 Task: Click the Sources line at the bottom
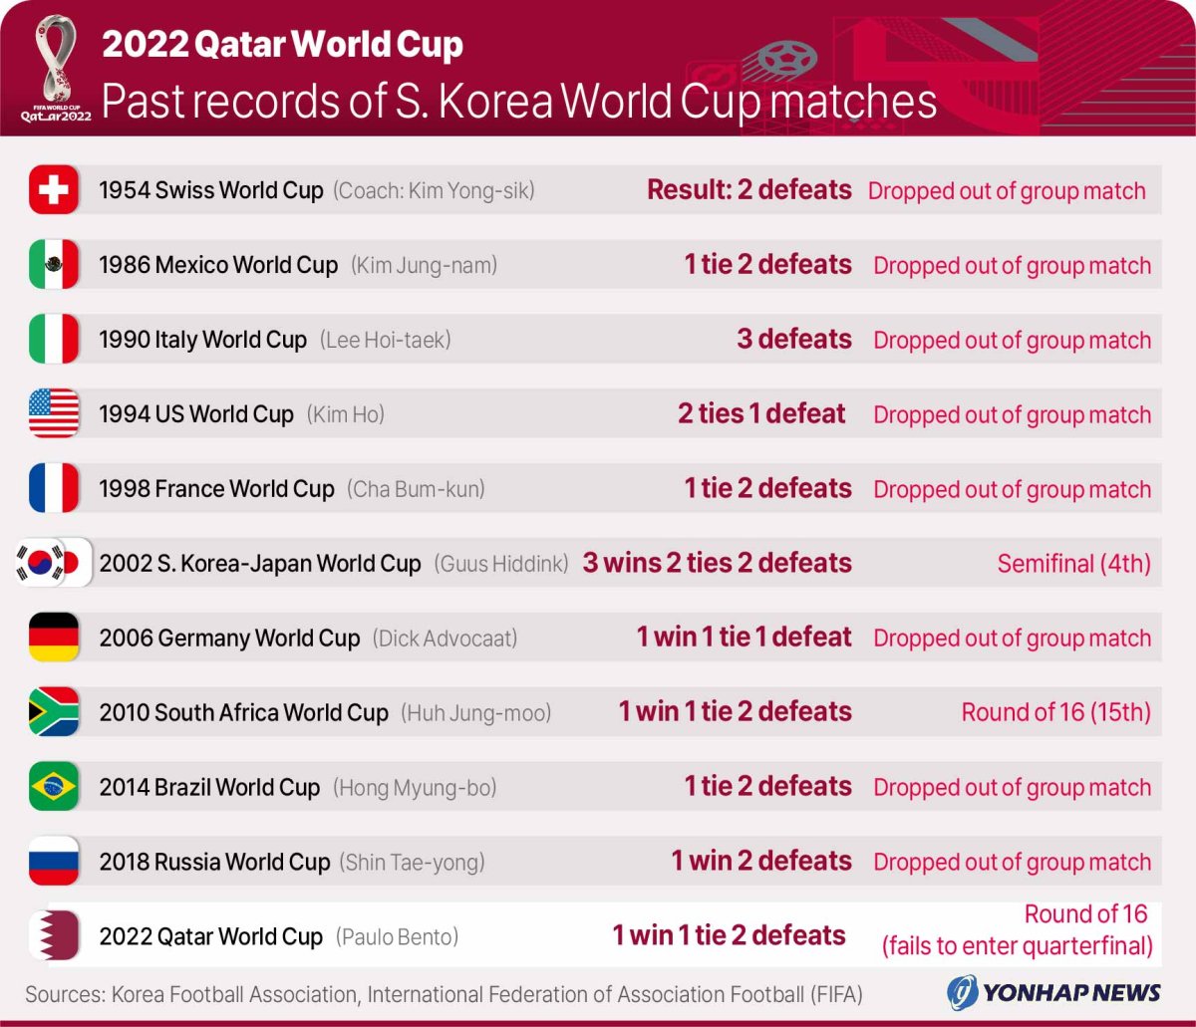(x=444, y=994)
